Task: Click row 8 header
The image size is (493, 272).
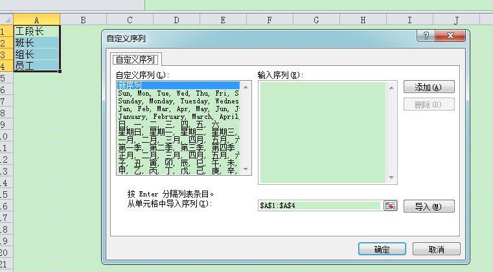Action: (x=6, y=112)
